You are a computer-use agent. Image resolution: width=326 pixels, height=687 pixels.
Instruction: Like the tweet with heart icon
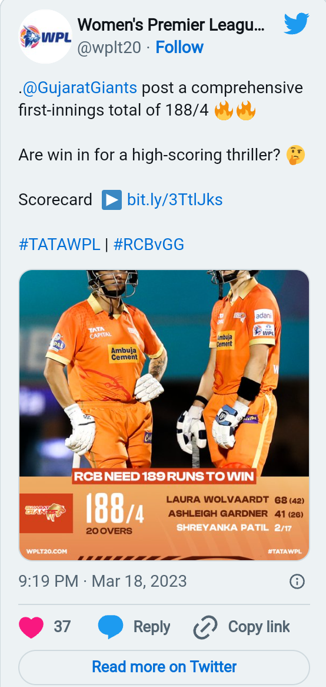[x=31, y=627]
